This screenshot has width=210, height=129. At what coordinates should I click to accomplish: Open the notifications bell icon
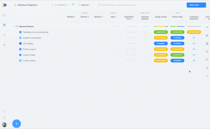[5, 118]
